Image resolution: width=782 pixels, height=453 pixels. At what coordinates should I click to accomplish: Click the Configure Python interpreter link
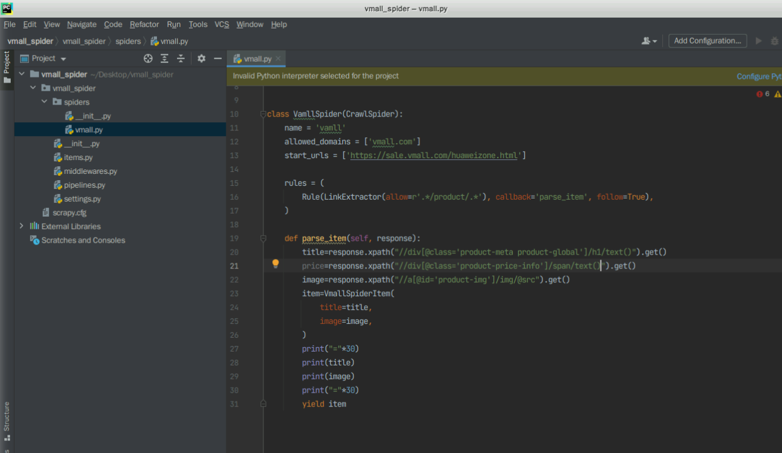pos(759,76)
